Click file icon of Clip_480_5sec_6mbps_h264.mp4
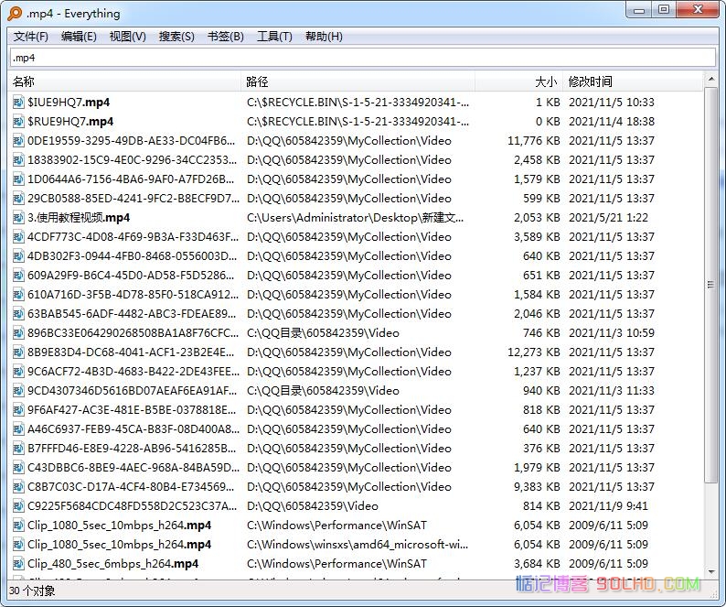The height and width of the screenshot is (607, 726). (x=18, y=564)
